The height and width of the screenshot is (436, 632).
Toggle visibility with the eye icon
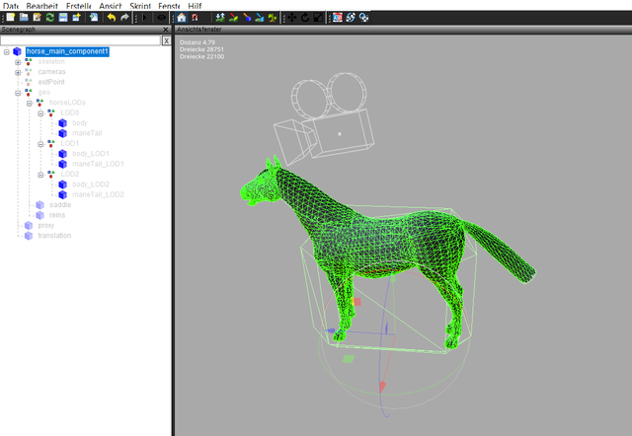161,18
